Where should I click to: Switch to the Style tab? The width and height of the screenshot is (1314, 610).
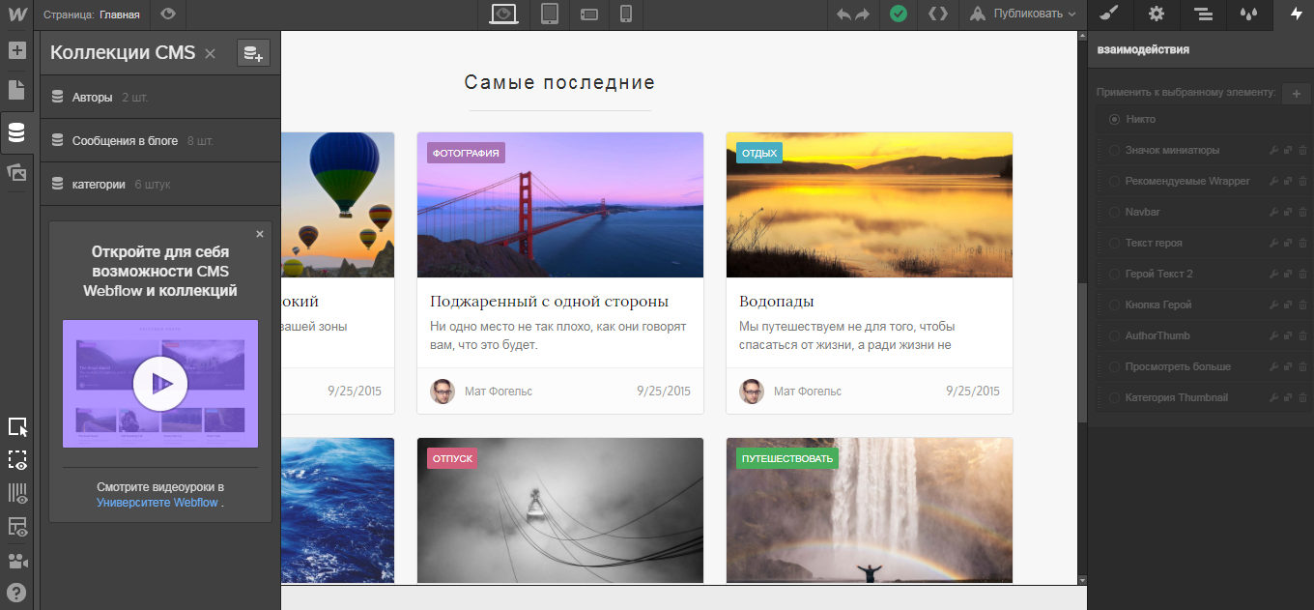[1108, 15]
